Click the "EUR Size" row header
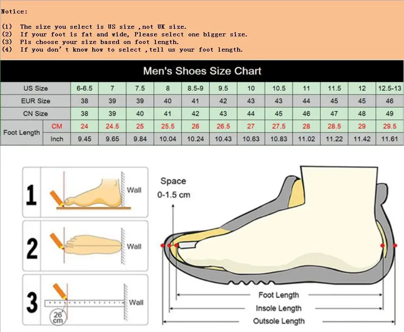 tap(36, 101)
